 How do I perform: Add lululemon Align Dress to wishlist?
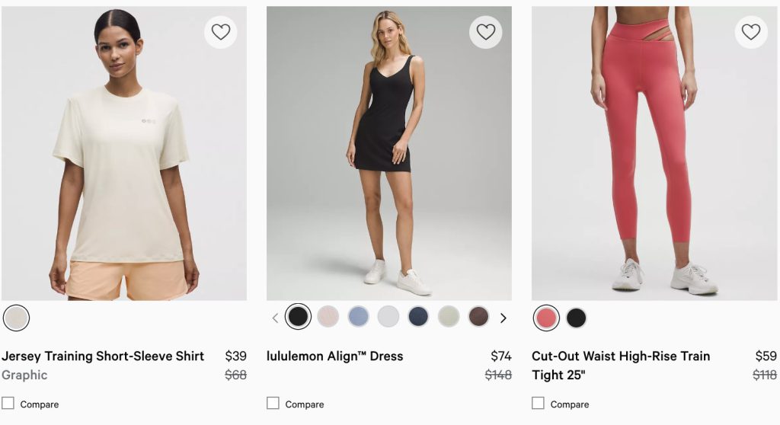tap(486, 32)
